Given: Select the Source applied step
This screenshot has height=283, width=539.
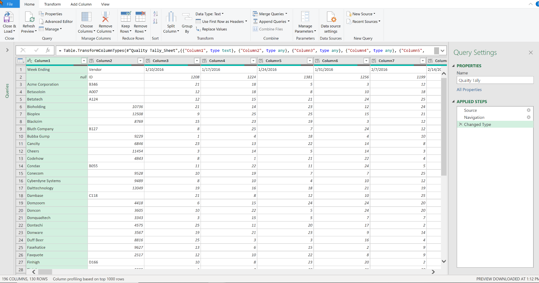Looking at the screenshot, I should 495,110.
